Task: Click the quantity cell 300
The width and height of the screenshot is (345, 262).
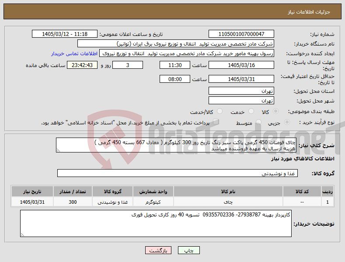Action: (73, 202)
